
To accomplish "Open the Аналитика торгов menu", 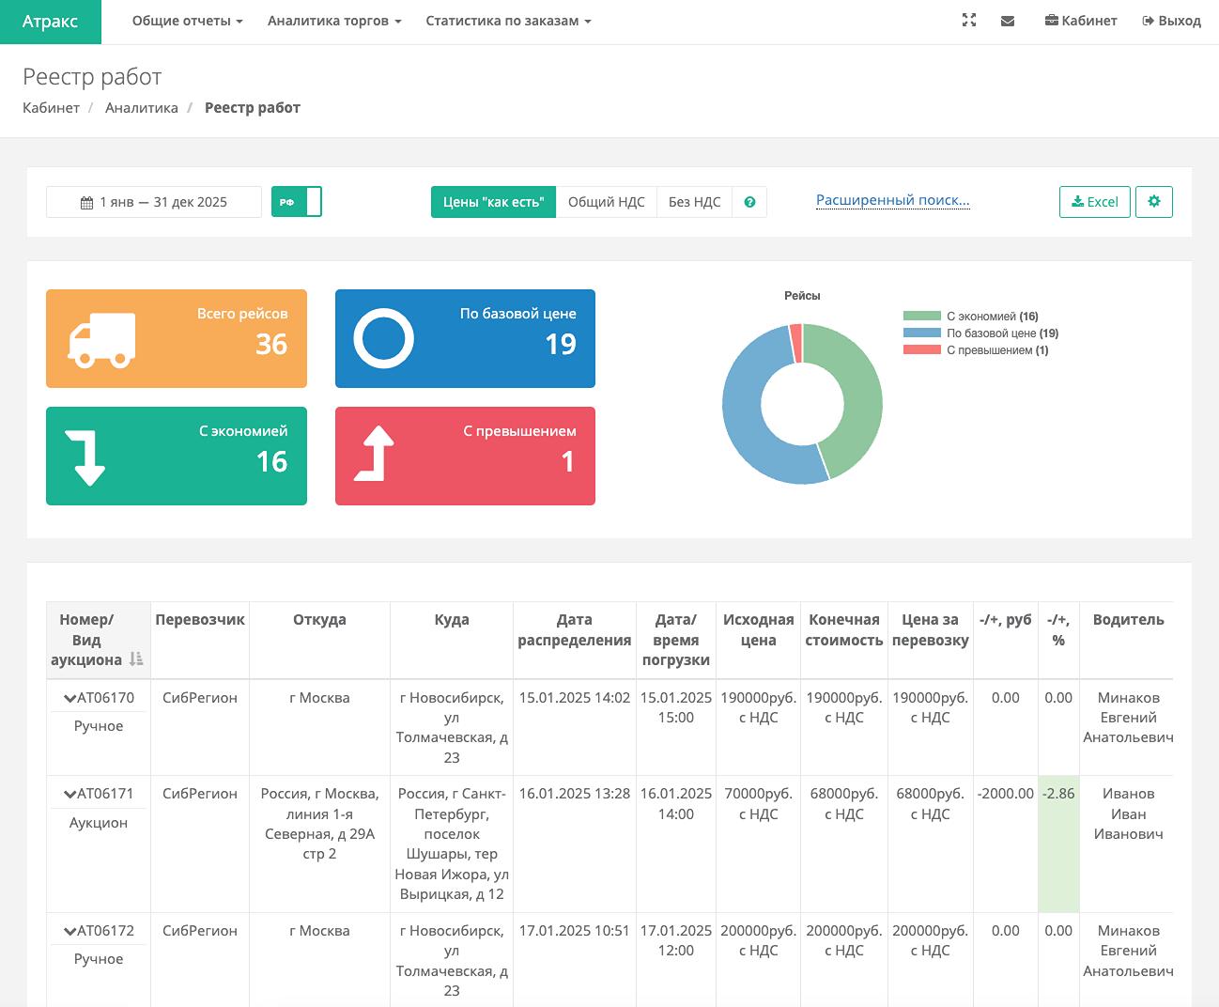I will point(334,21).
